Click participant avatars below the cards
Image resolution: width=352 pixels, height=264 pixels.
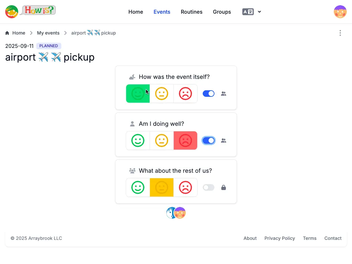(176, 213)
